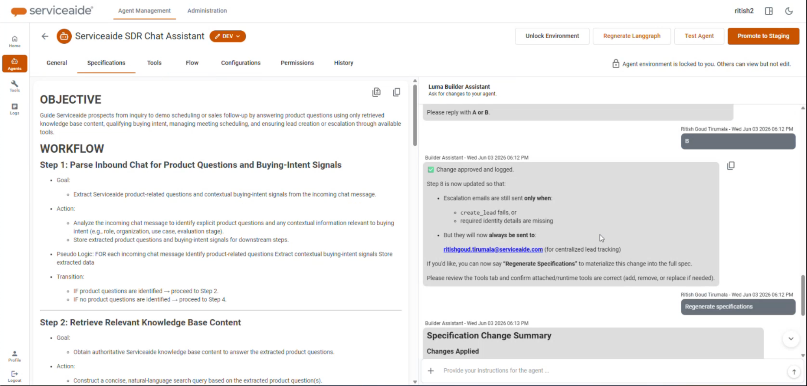
Task: Click the orange agent robot avatar
Action: point(64,36)
